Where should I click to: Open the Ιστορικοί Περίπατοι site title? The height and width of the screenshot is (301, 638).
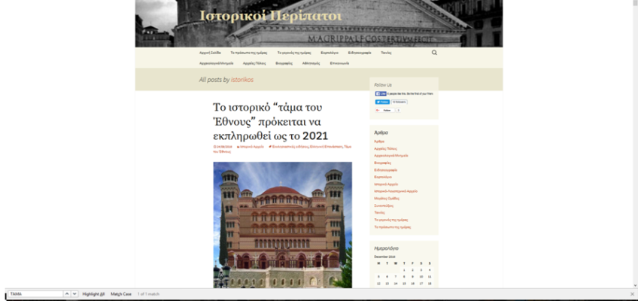pos(260,15)
